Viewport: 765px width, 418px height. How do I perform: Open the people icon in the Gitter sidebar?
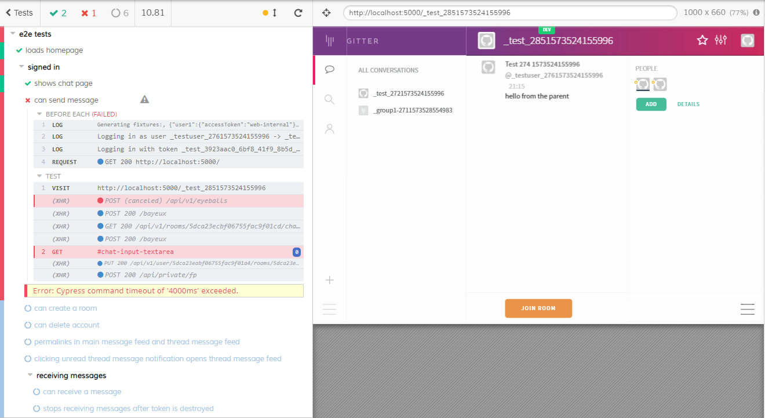tap(330, 129)
